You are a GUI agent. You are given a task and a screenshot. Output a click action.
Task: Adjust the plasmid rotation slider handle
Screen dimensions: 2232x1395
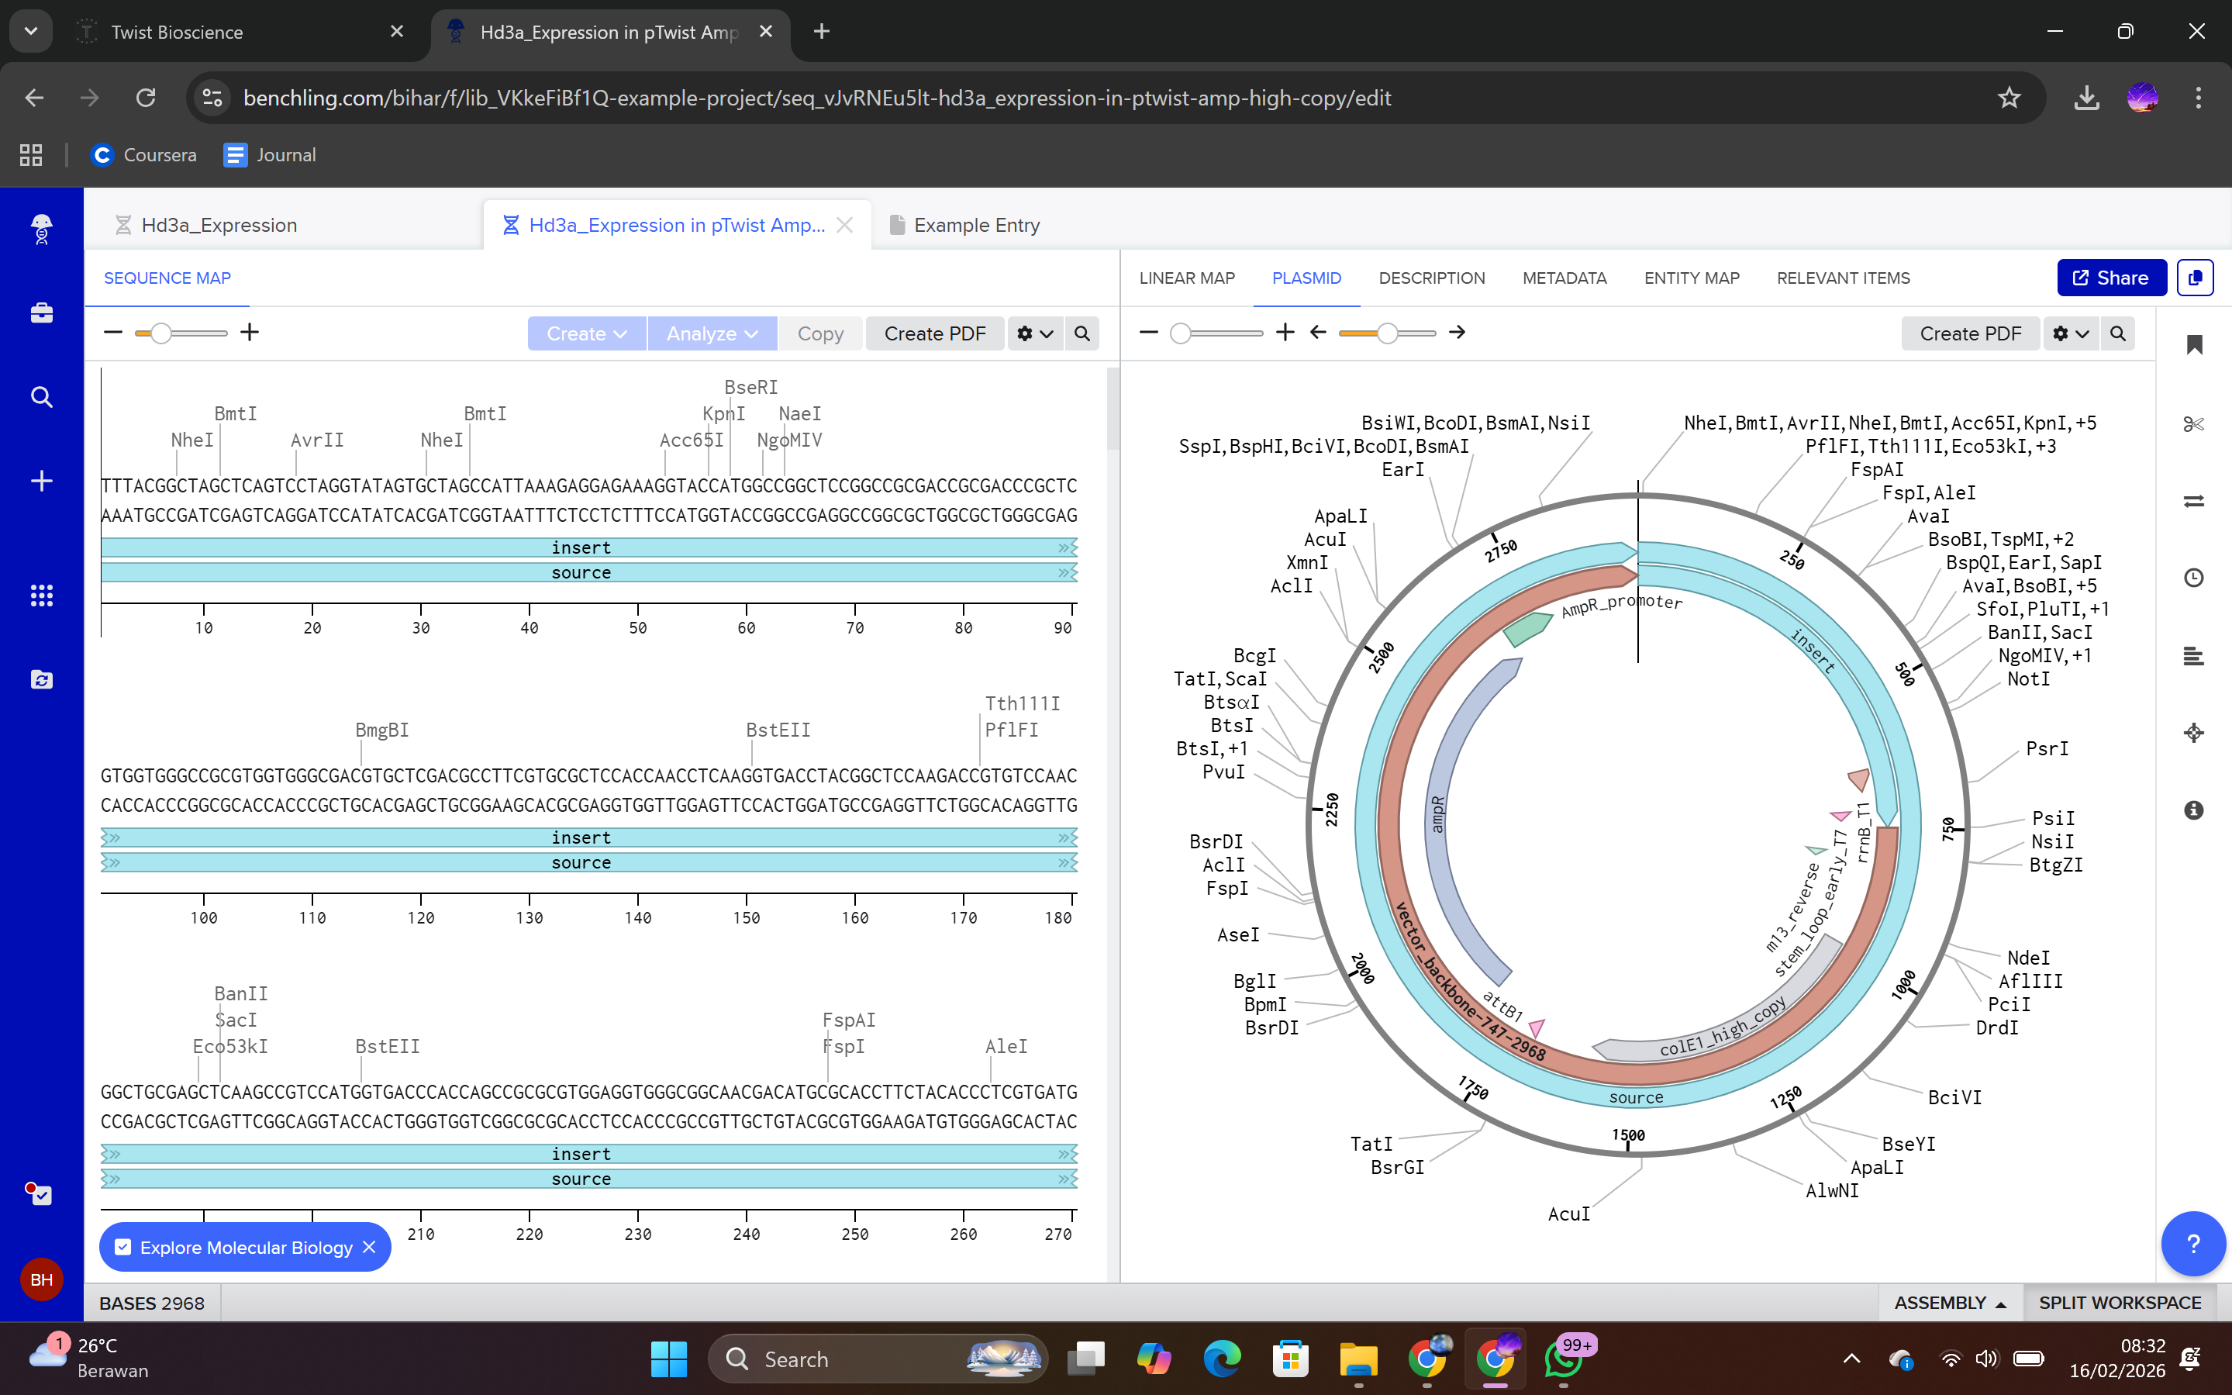(1387, 333)
